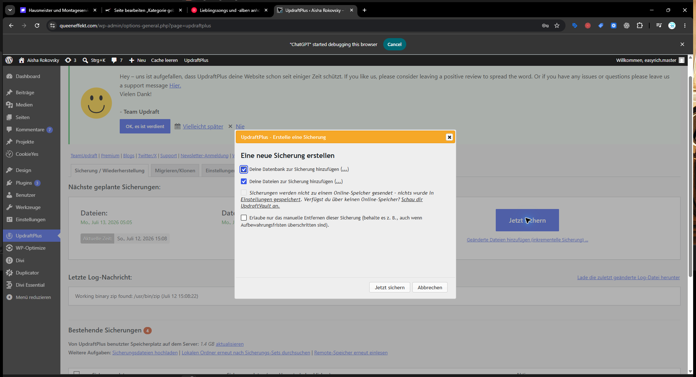
Task: Uncheck the database backup checkbox
Action: (244, 169)
